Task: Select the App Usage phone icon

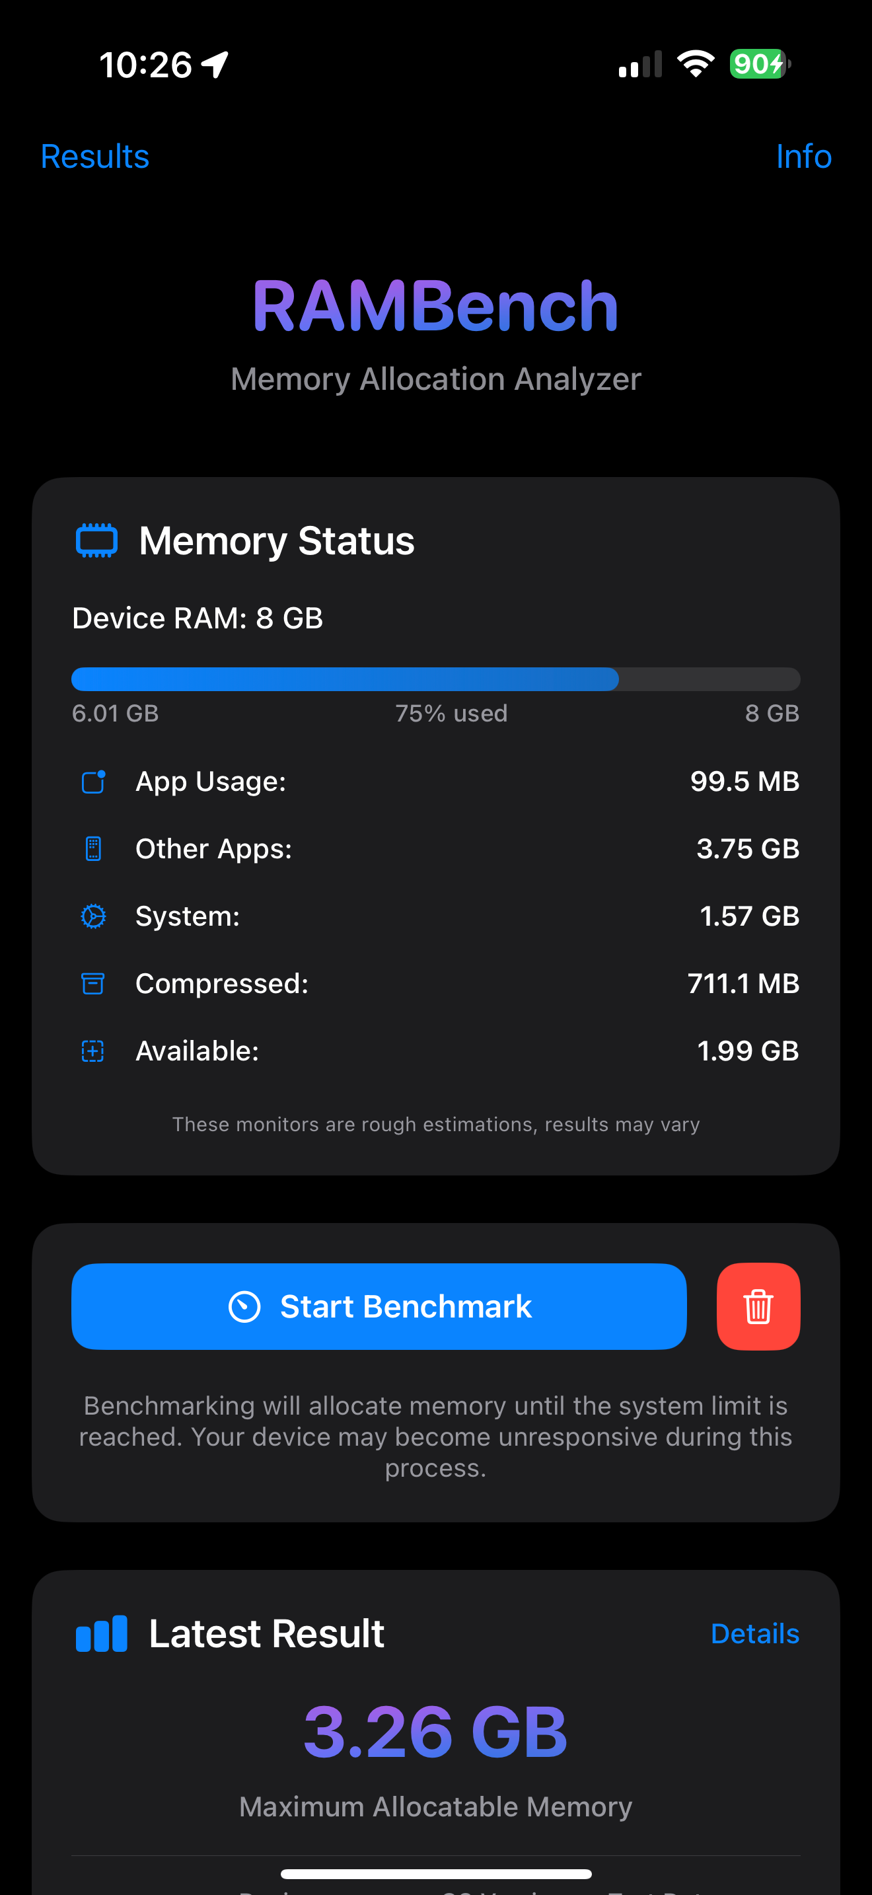Action: tap(92, 781)
